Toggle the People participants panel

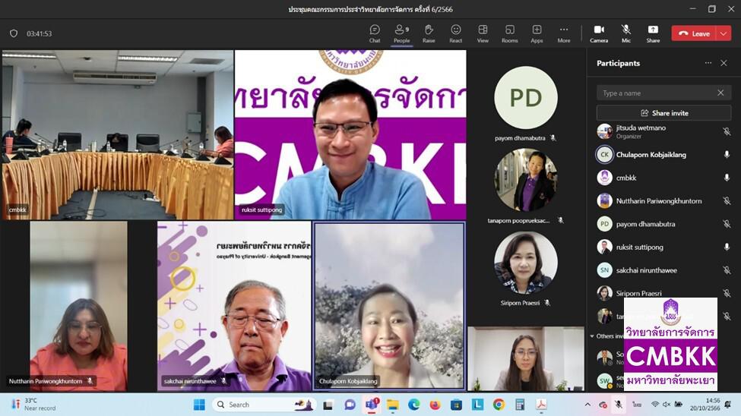pyautogui.click(x=402, y=33)
